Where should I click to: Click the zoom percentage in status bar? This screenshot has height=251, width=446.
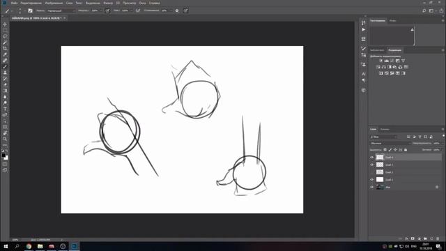[15, 240]
